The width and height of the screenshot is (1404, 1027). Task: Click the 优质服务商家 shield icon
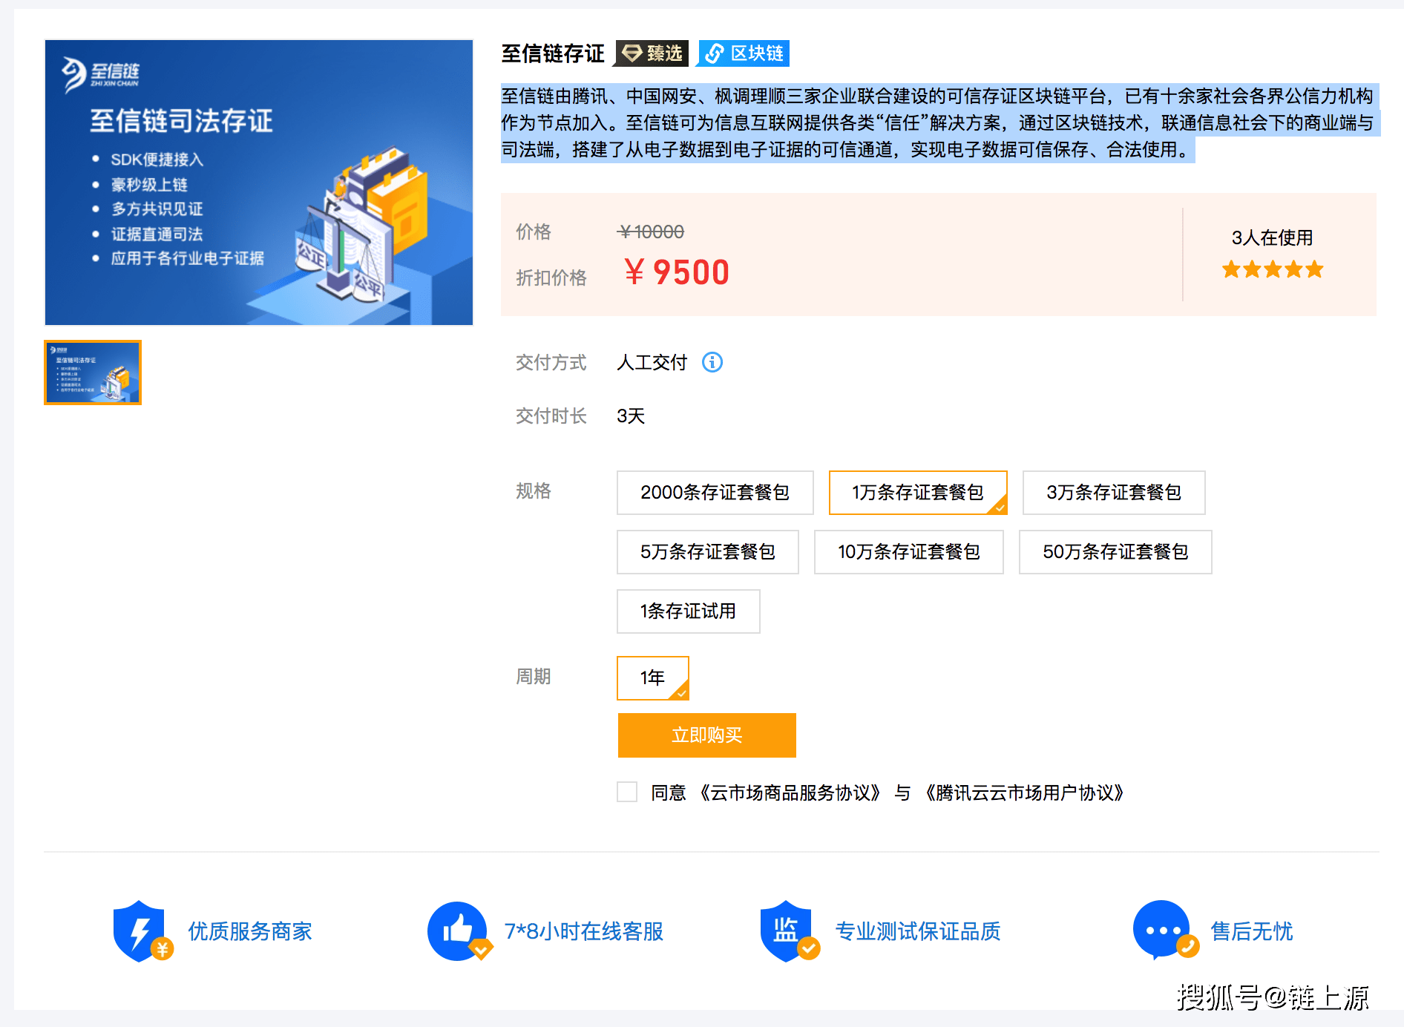142,931
